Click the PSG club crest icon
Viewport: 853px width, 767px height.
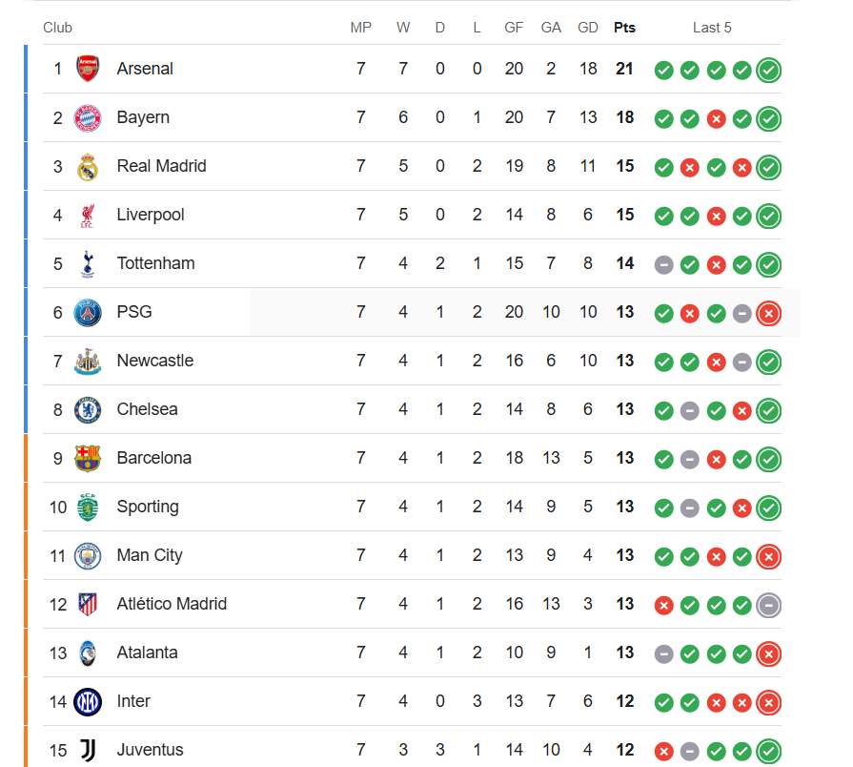(88, 312)
